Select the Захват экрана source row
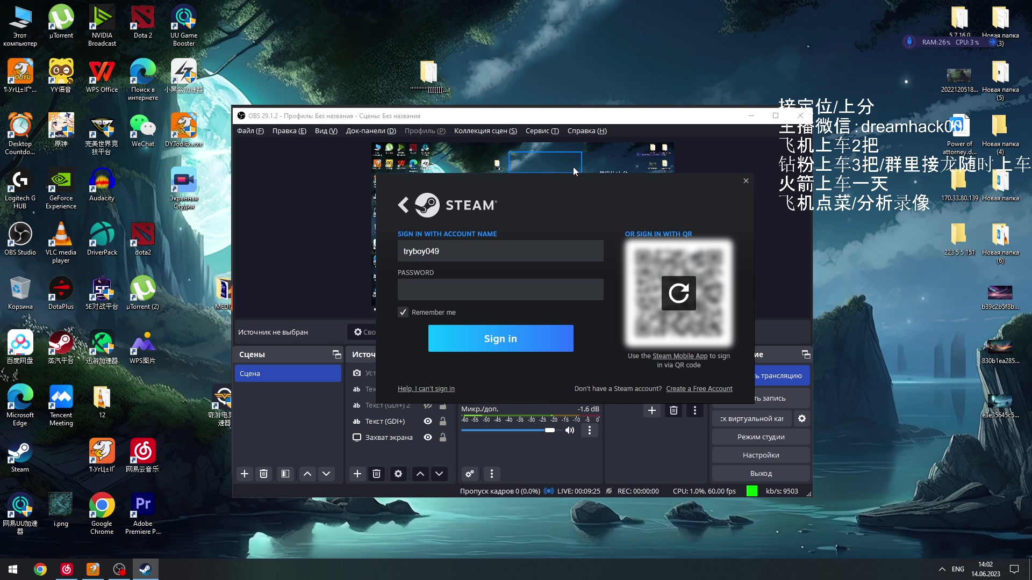 400,437
